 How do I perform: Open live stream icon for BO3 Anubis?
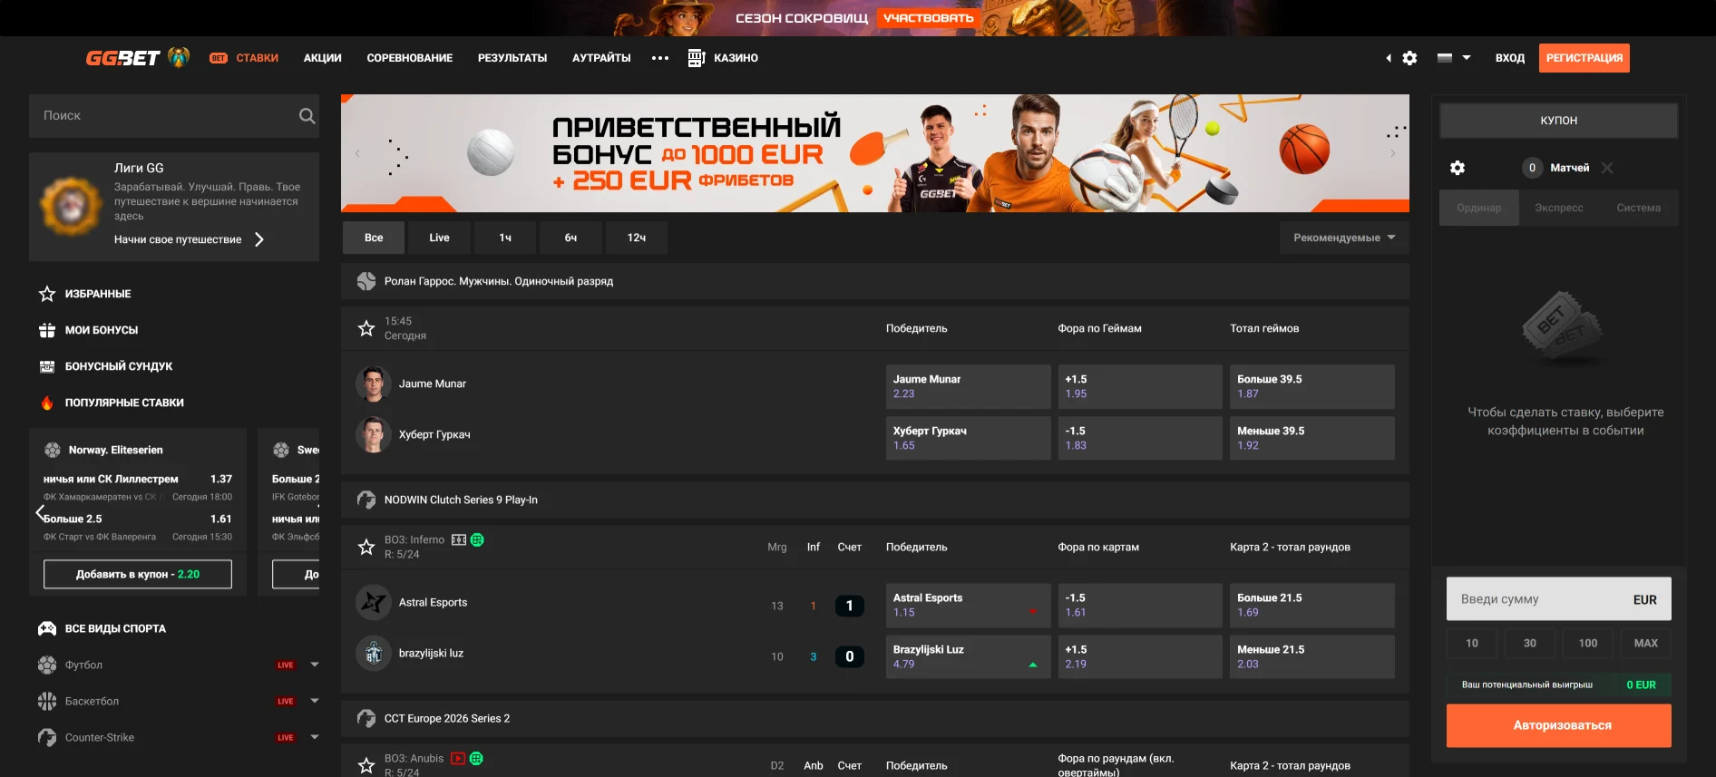(458, 758)
